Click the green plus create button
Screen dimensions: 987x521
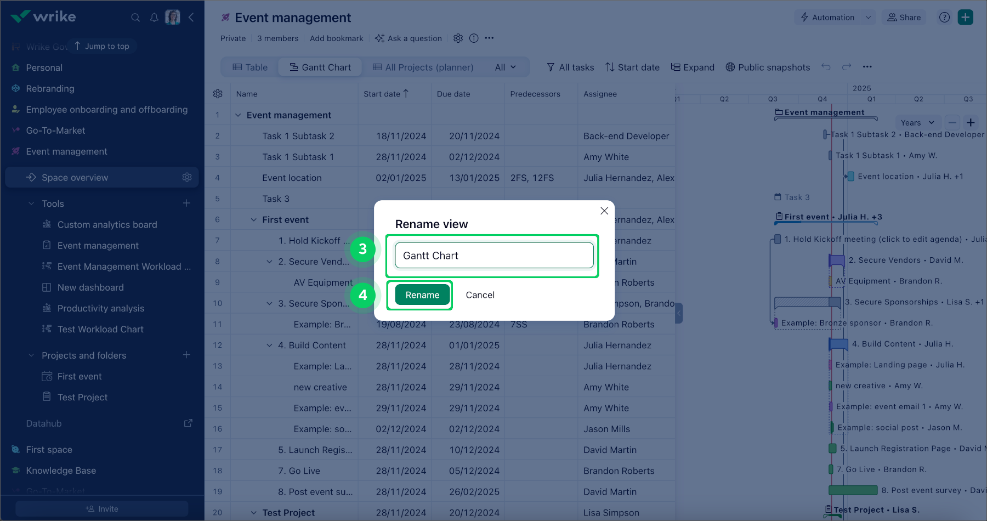point(965,18)
